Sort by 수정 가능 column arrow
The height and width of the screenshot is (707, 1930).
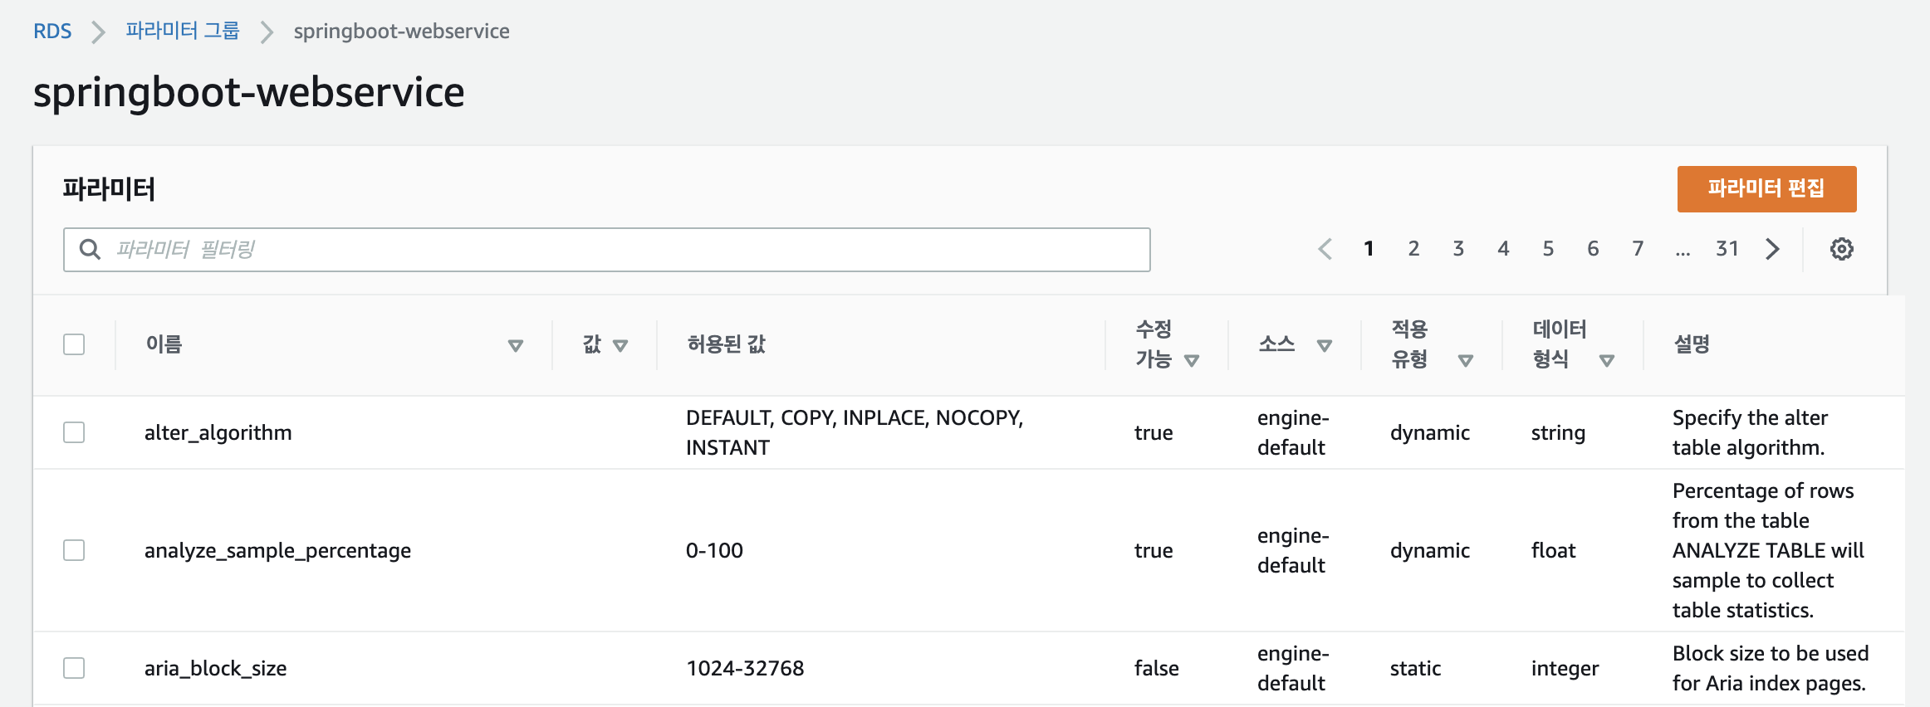tap(1192, 360)
